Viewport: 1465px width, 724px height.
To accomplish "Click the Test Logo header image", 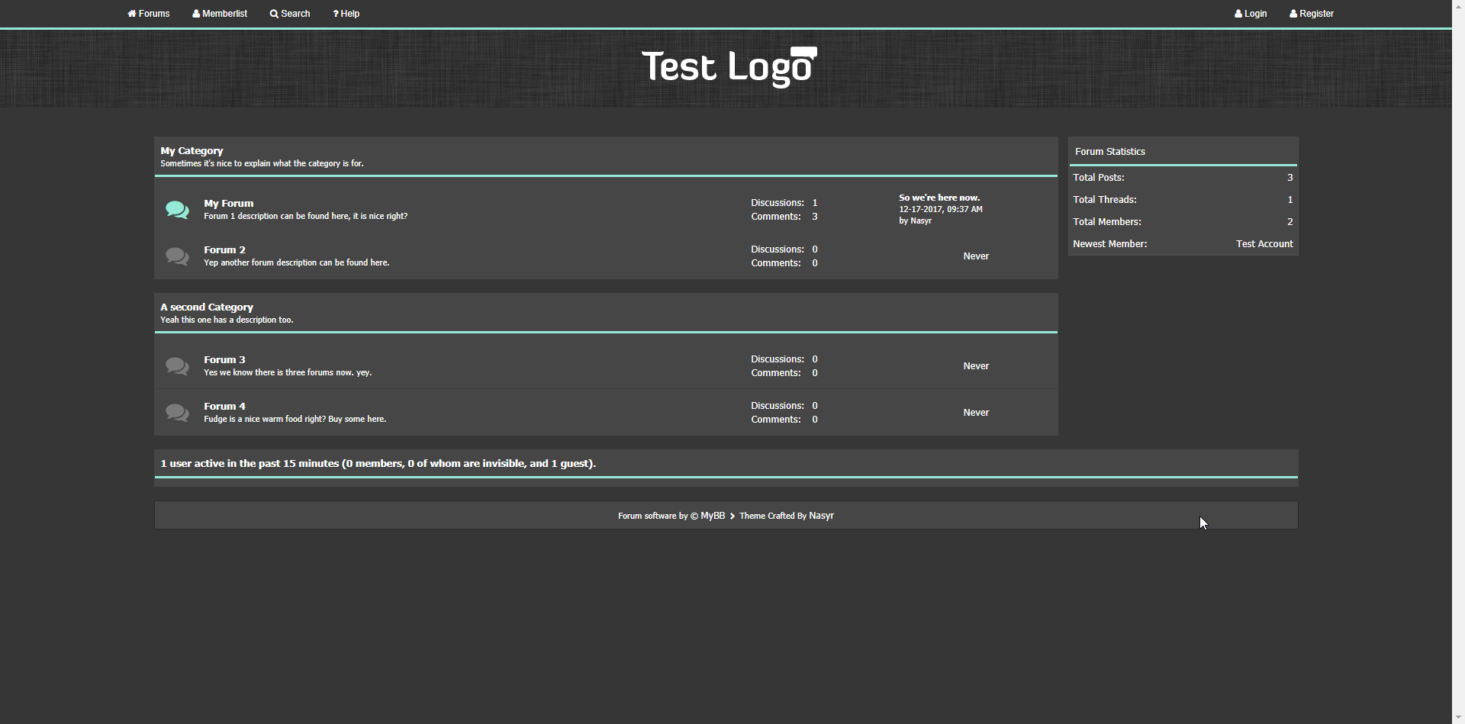I will pyautogui.click(x=729, y=67).
